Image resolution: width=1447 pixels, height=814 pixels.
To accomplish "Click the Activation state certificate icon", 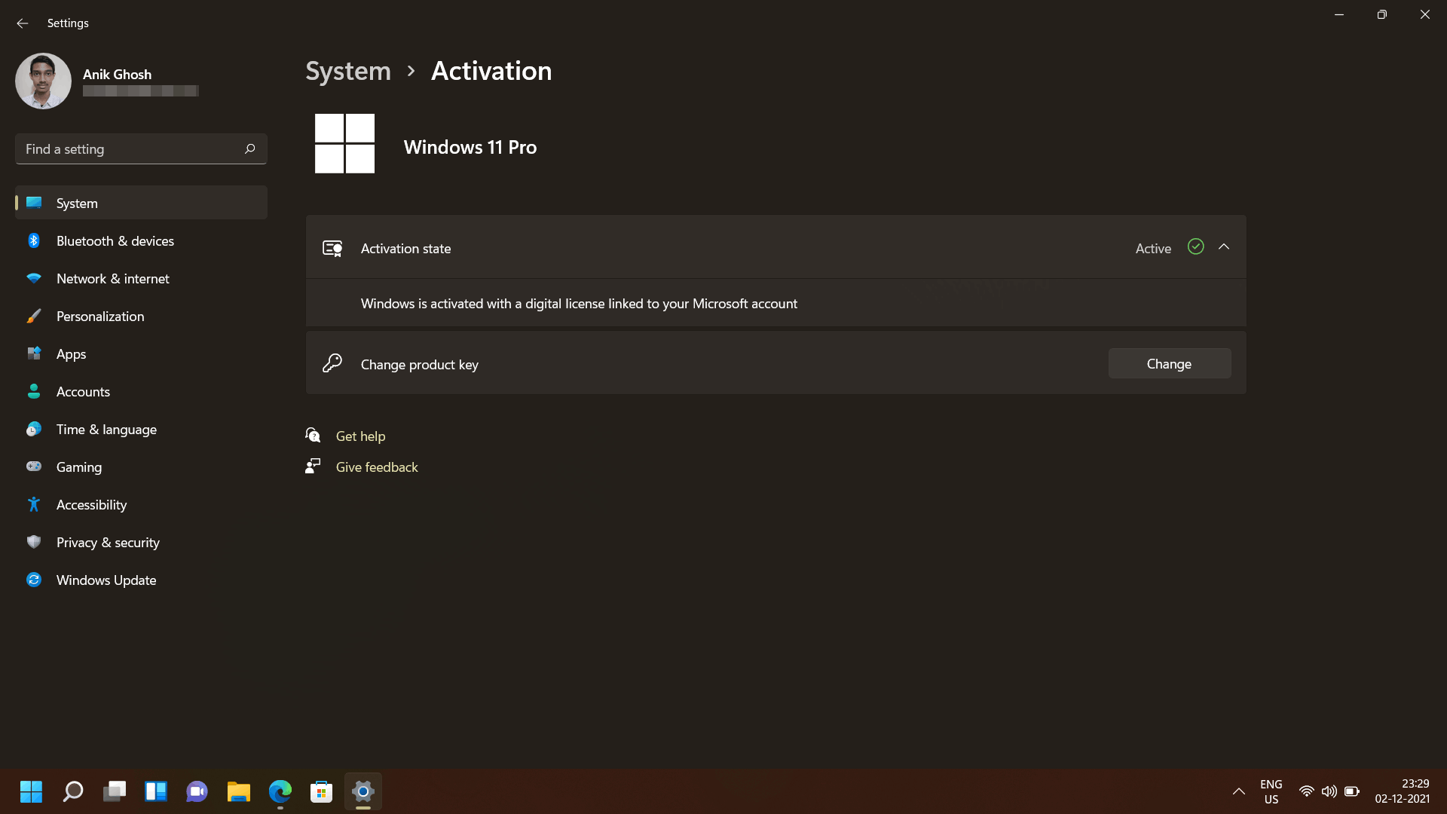I will click(332, 248).
